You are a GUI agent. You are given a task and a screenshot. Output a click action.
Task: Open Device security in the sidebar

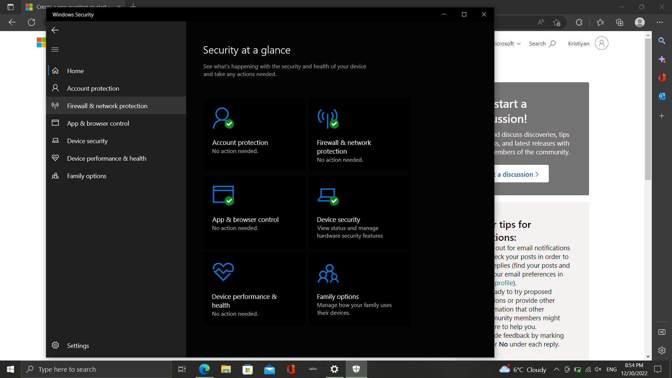tap(116, 141)
